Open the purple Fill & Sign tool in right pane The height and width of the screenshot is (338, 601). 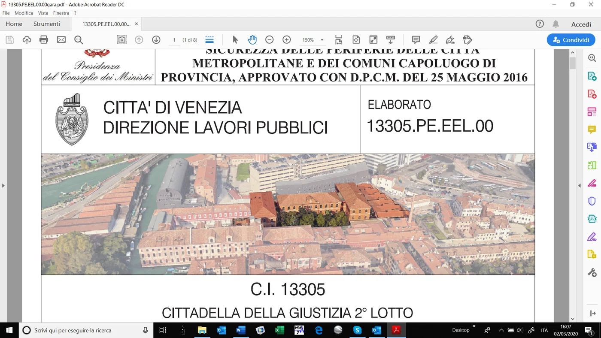click(592, 236)
